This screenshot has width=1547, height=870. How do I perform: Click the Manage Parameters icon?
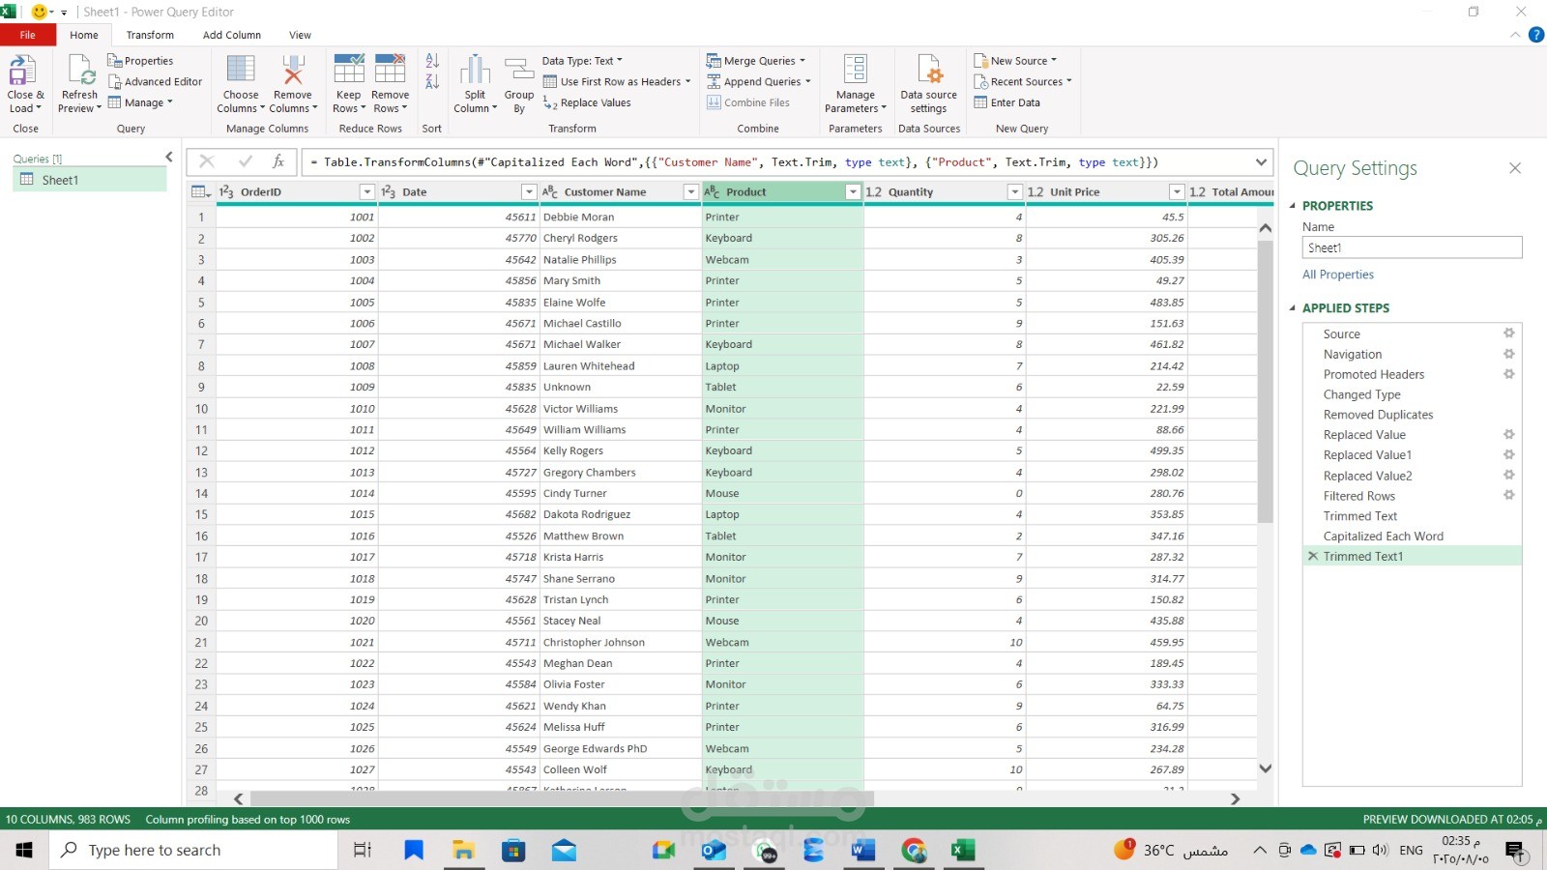coord(856,70)
